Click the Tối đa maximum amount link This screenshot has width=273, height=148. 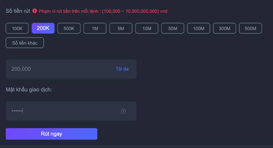[x=122, y=69]
